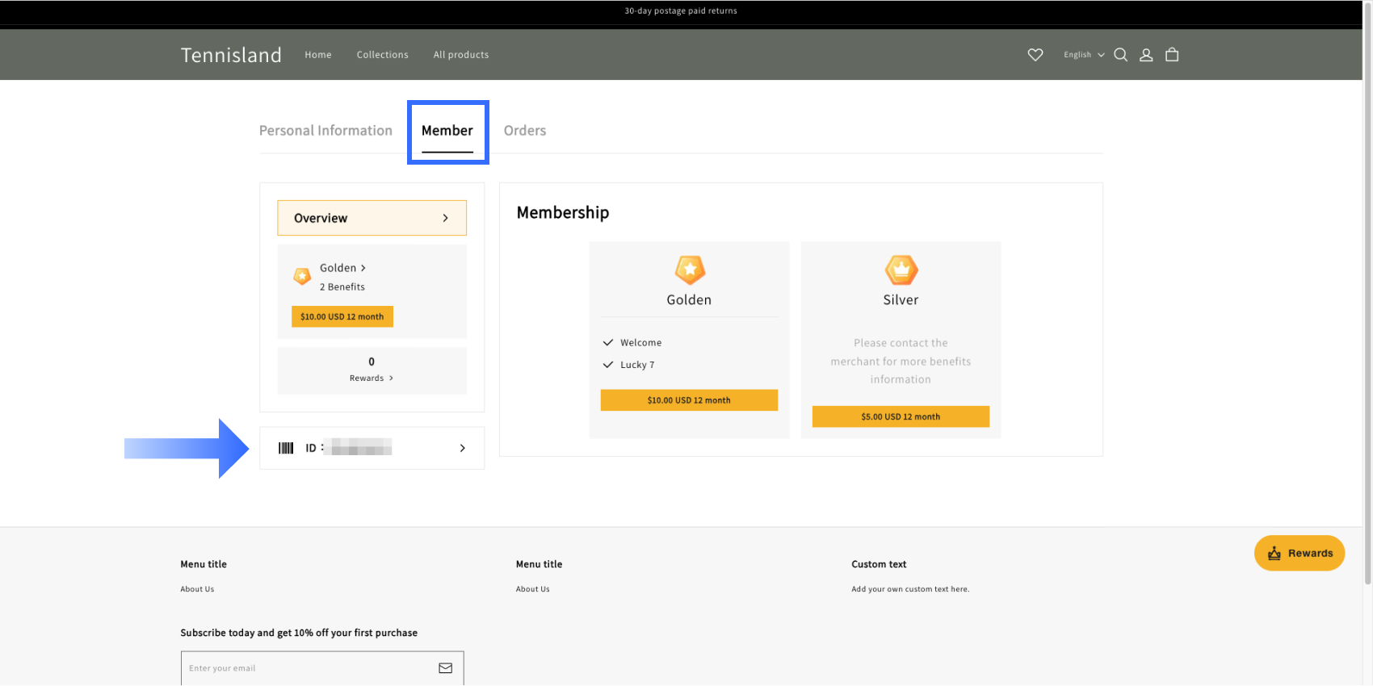Open the account profile icon
This screenshot has width=1373, height=686.
click(1145, 55)
